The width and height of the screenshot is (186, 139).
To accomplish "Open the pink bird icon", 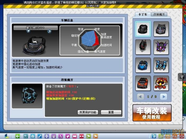I will pyautogui.click(x=67, y=136).
